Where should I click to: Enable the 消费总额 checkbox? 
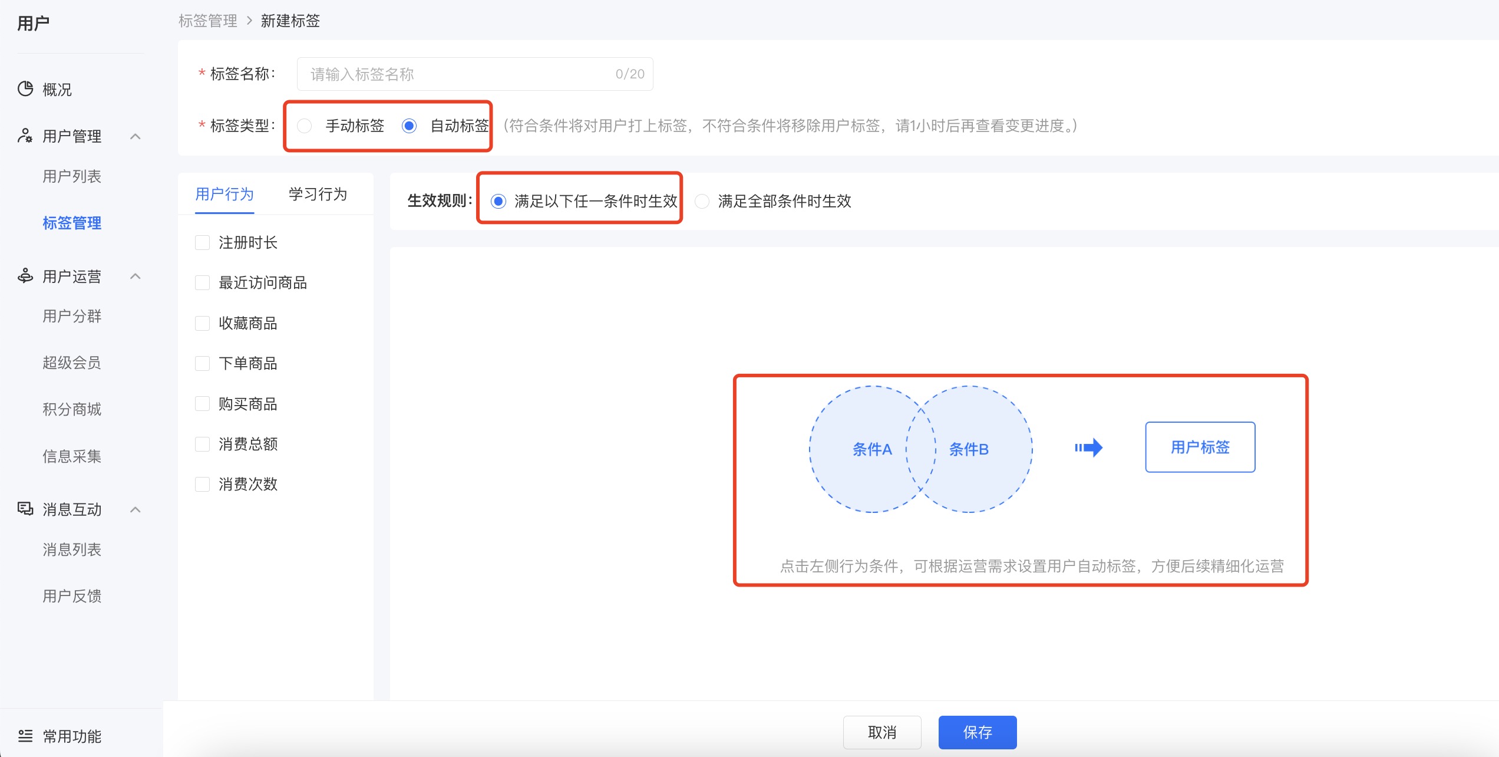click(x=202, y=444)
